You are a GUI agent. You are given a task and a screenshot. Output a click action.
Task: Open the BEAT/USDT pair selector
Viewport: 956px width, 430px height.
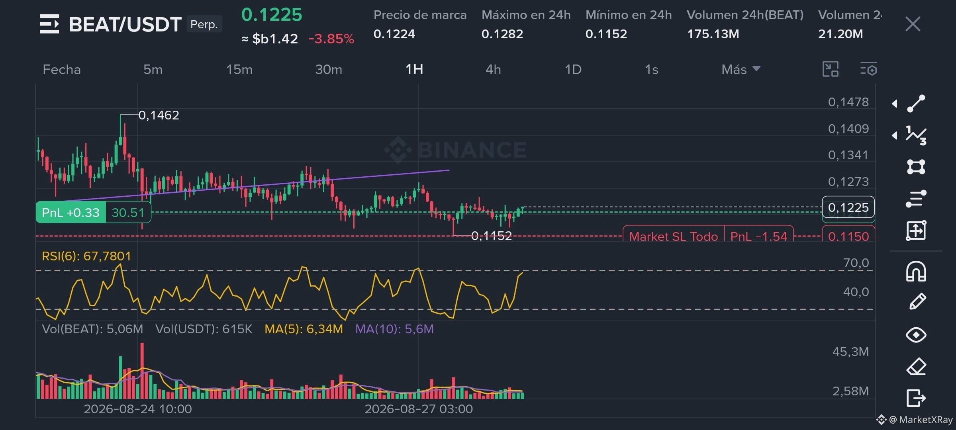125,24
